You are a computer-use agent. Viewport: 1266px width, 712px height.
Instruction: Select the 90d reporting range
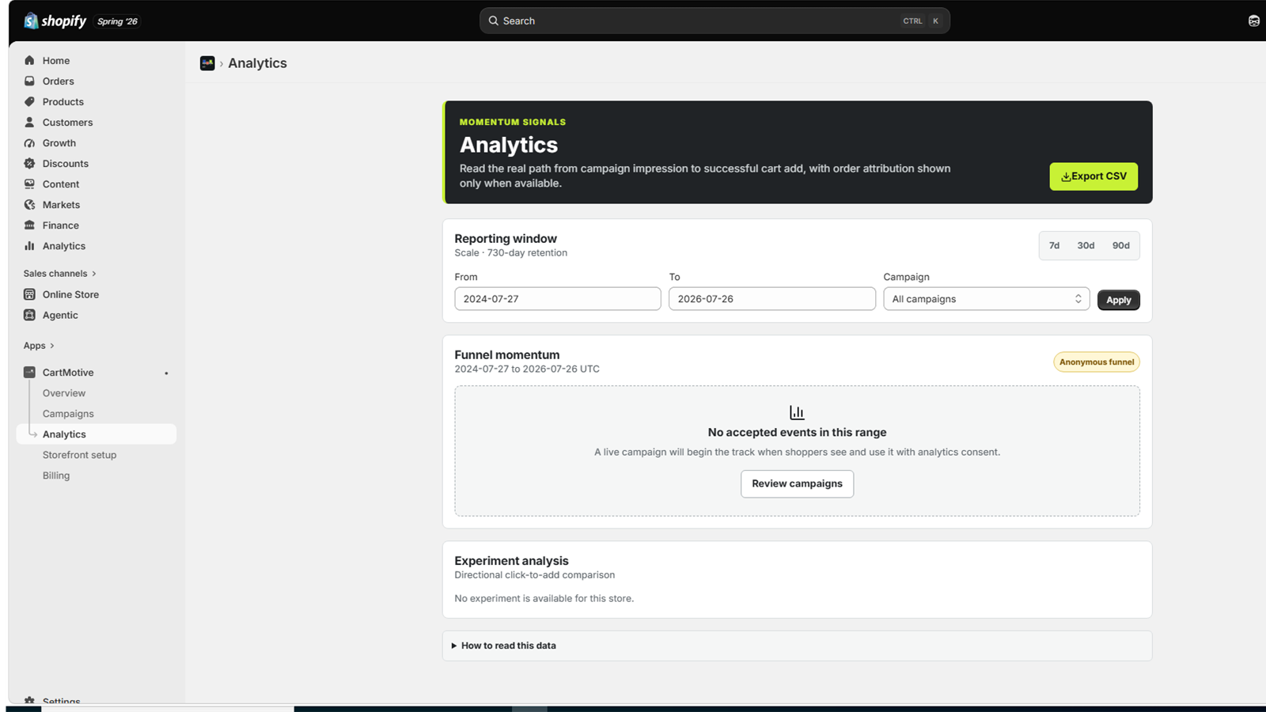click(x=1120, y=245)
